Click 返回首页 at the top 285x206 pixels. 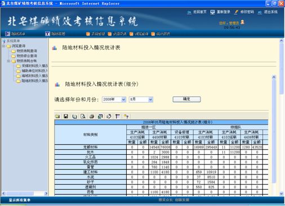[200, 12]
